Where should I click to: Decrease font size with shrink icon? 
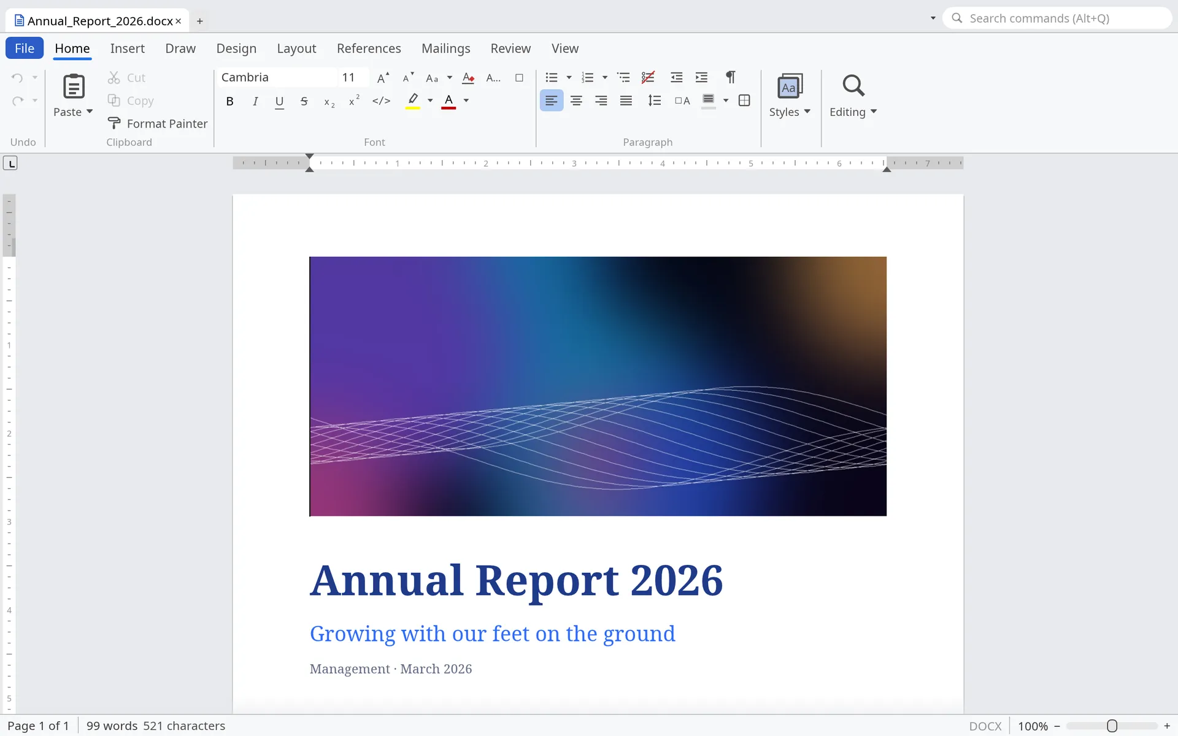408,78
